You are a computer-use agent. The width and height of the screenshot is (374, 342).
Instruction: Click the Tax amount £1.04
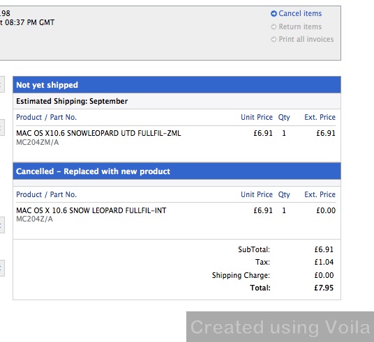coord(324,262)
